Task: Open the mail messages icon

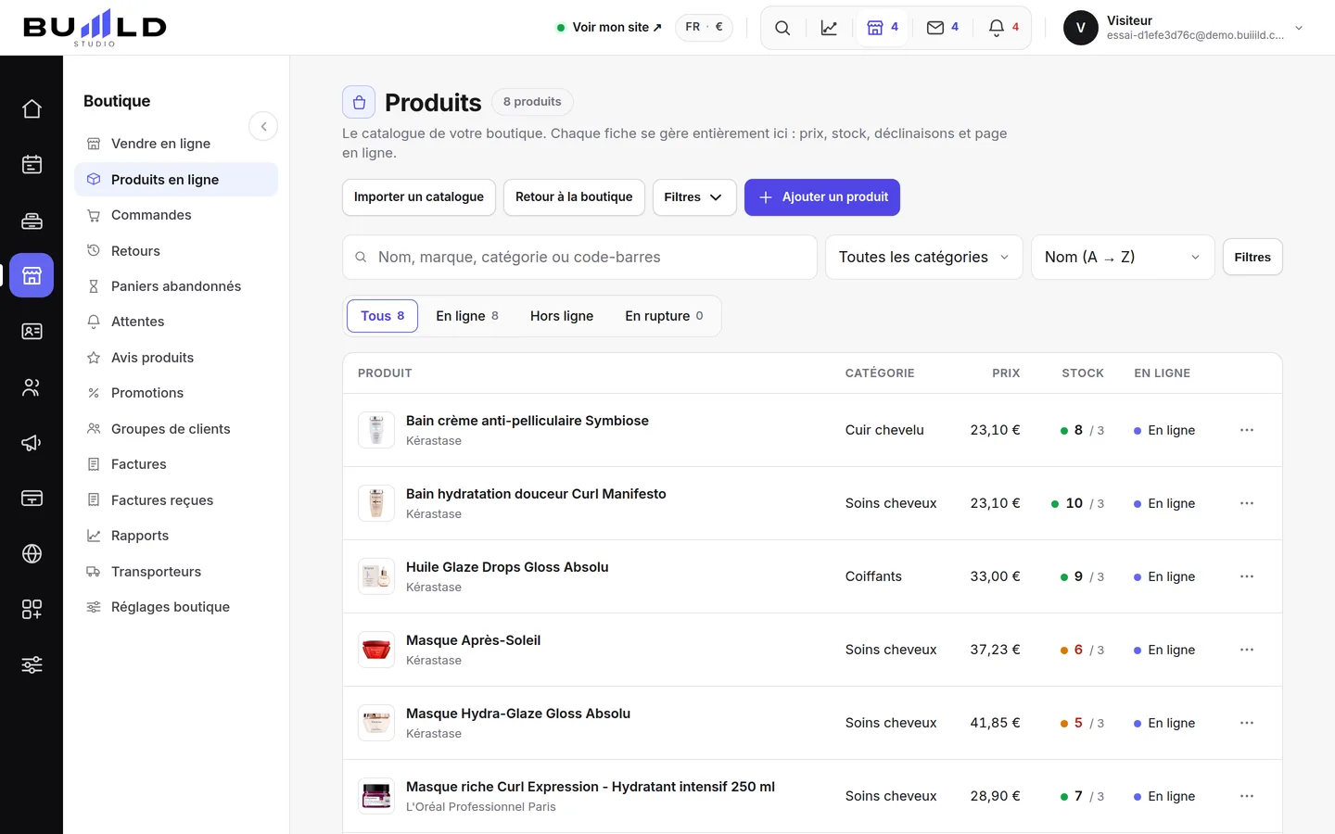Action: click(942, 28)
